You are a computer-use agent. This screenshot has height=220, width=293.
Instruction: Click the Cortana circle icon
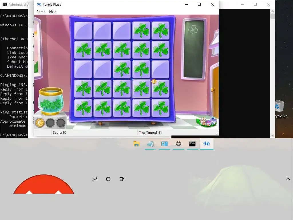[x=108, y=179]
